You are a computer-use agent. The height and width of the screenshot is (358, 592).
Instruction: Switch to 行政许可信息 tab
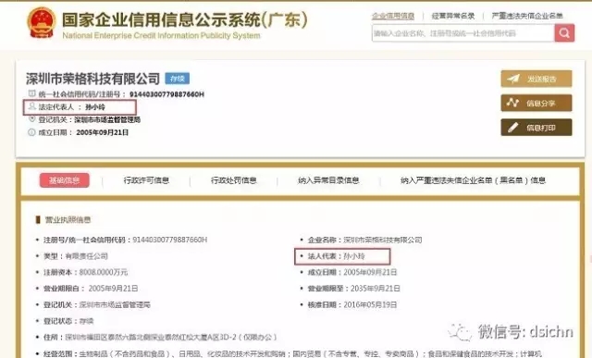(x=146, y=180)
